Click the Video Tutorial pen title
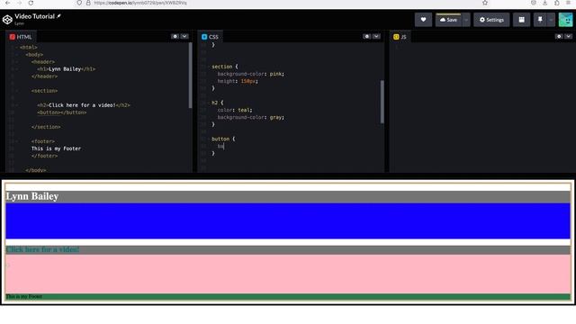Image resolution: width=576 pixels, height=324 pixels. [34, 16]
